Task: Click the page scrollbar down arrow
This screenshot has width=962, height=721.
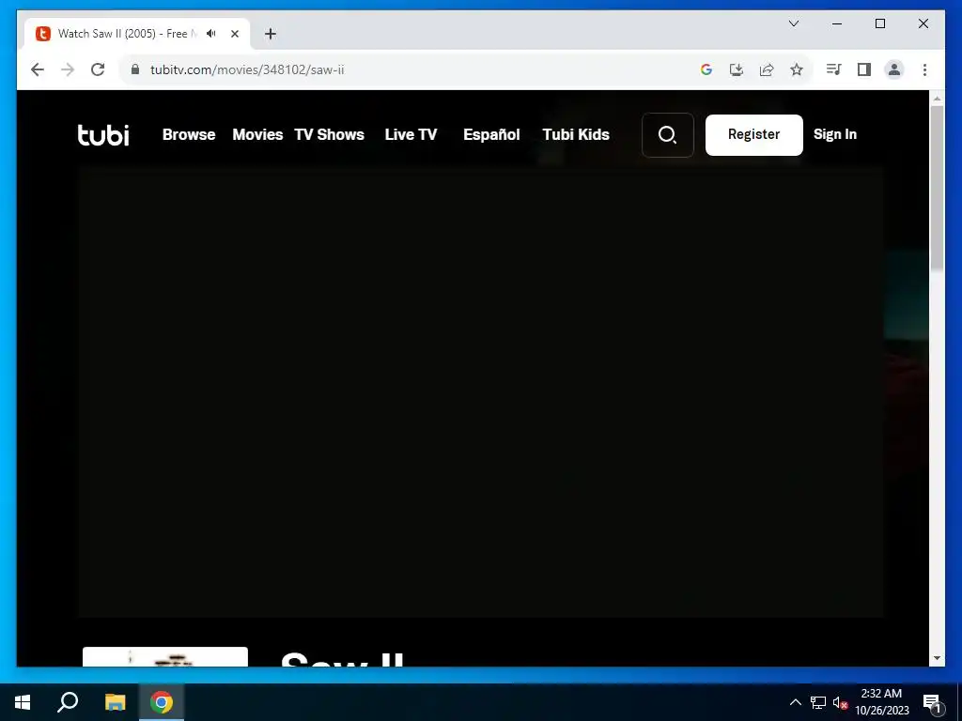Action: [x=937, y=658]
